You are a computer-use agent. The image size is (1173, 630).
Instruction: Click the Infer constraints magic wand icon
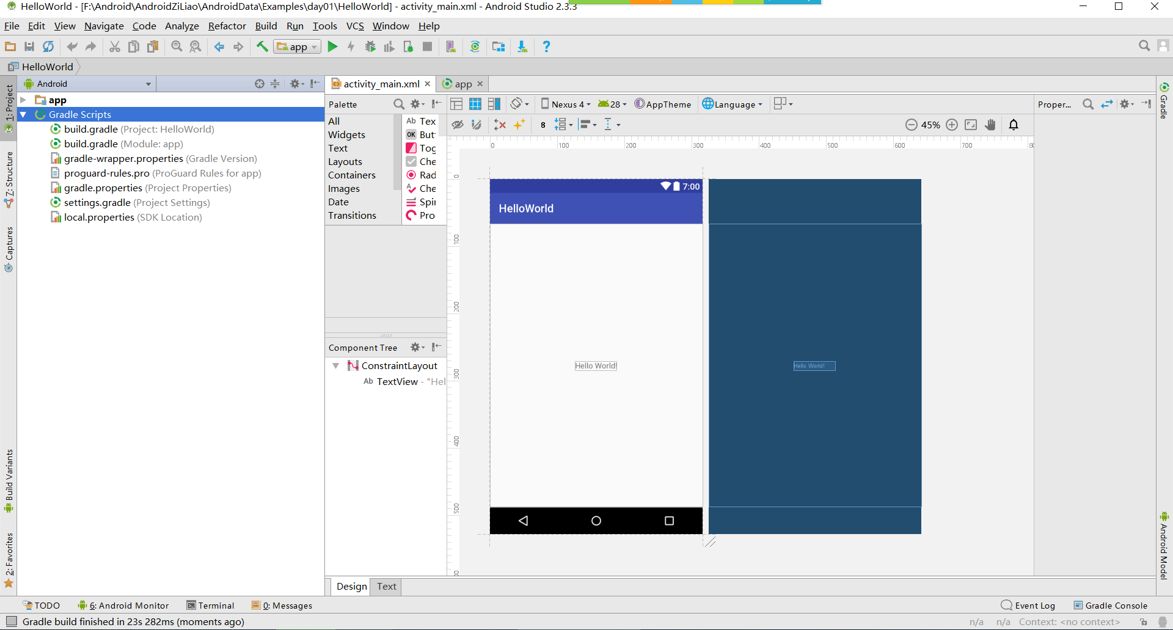coord(519,125)
